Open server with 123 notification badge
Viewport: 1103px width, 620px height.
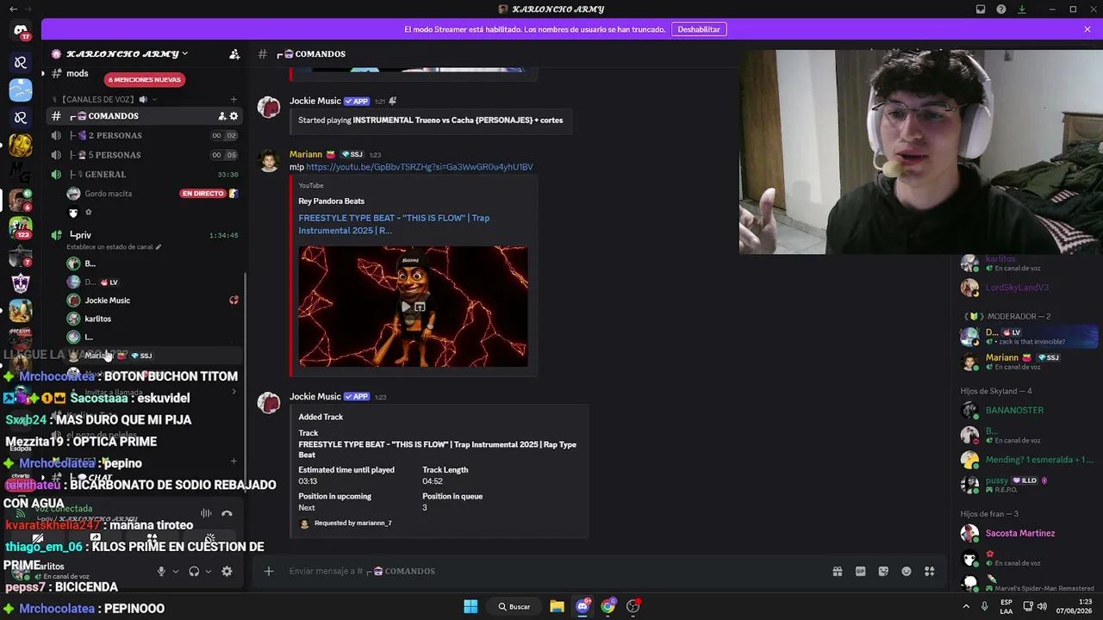point(21,227)
